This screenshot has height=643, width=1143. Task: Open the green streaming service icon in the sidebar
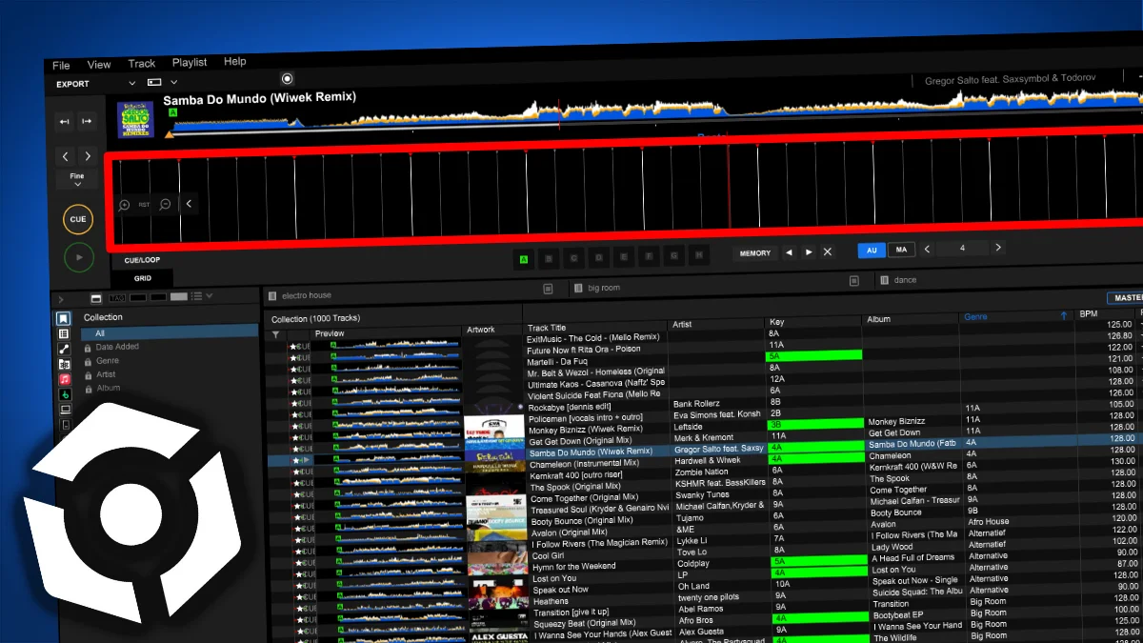[x=65, y=393]
